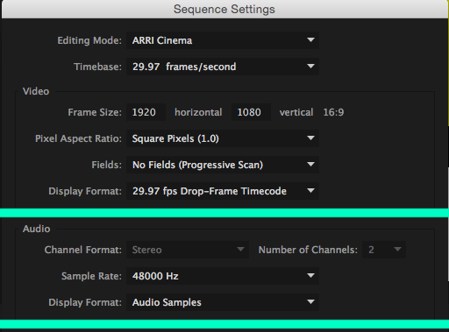Viewport: 449px width, 332px height.
Task: Click the Sample Rate label
Action: pyautogui.click(x=91, y=276)
